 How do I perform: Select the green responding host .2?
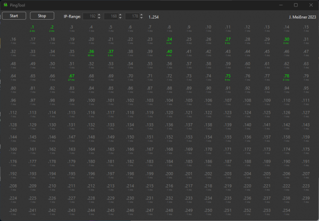(x=52, y=29)
